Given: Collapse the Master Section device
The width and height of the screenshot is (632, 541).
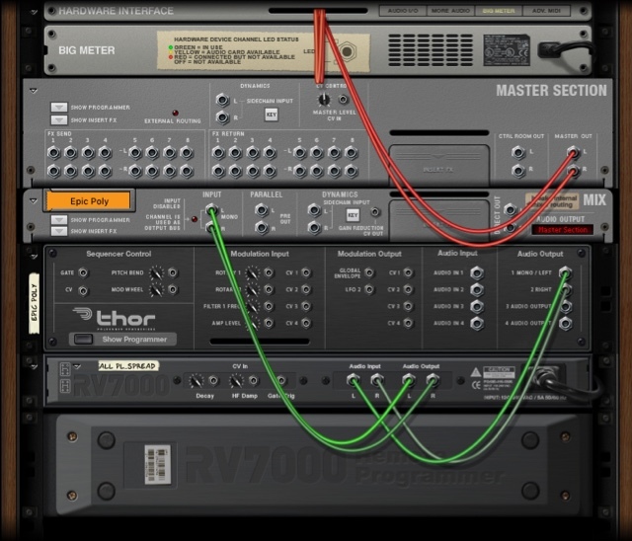Looking at the screenshot, I should pos(34,91).
